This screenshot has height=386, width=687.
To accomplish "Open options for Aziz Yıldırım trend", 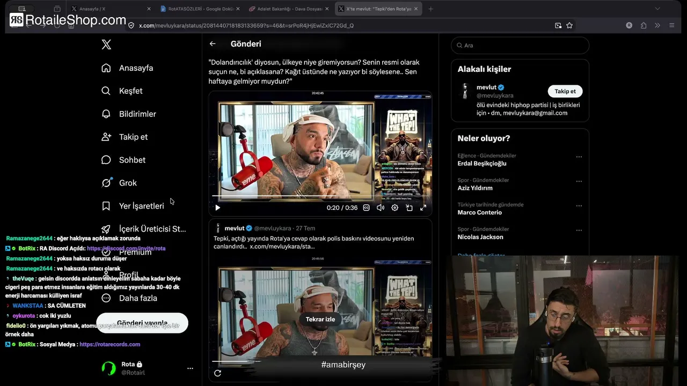I will (x=579, y=181).
